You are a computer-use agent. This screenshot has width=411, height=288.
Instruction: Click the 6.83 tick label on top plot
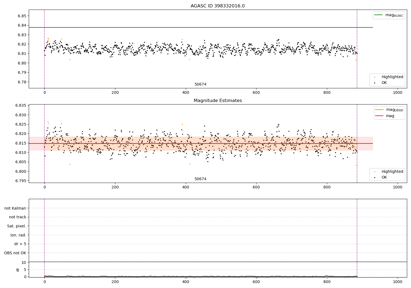(21, 35)
